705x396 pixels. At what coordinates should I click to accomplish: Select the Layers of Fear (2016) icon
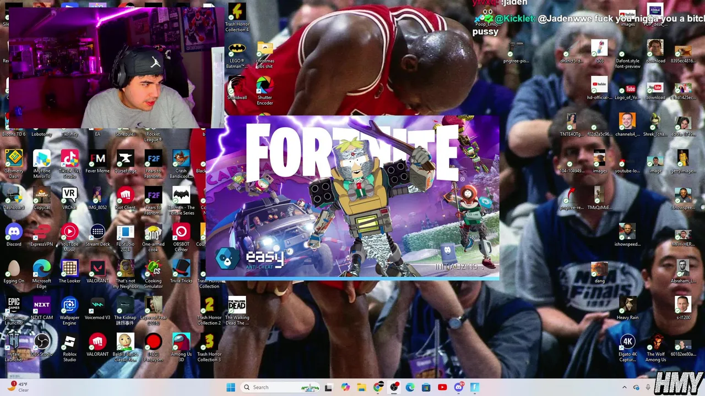click(x=153, y=310)
